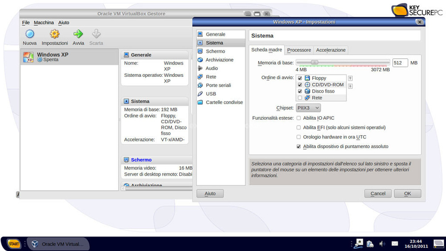Start the VM with Avvia arrow
Viewport: 446px width, 251px height.
[x=78, y=34]
